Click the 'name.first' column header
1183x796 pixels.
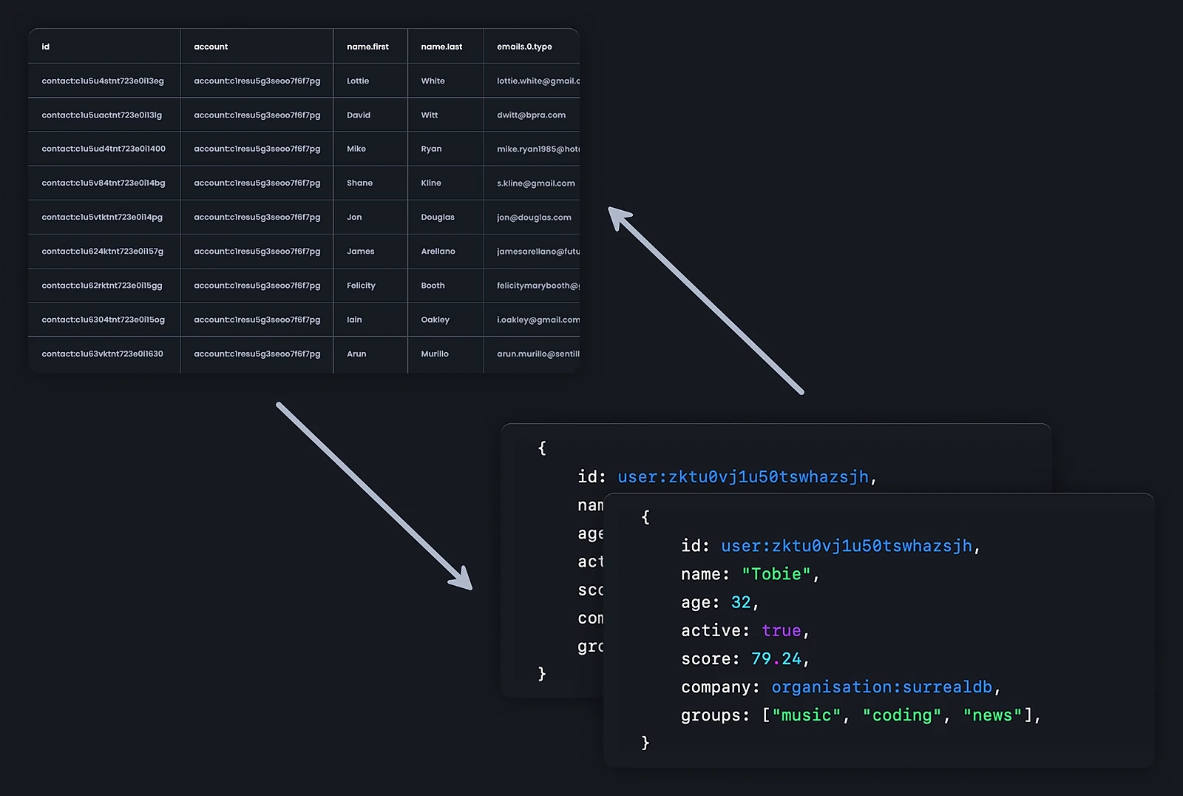[x=367, y=47]
